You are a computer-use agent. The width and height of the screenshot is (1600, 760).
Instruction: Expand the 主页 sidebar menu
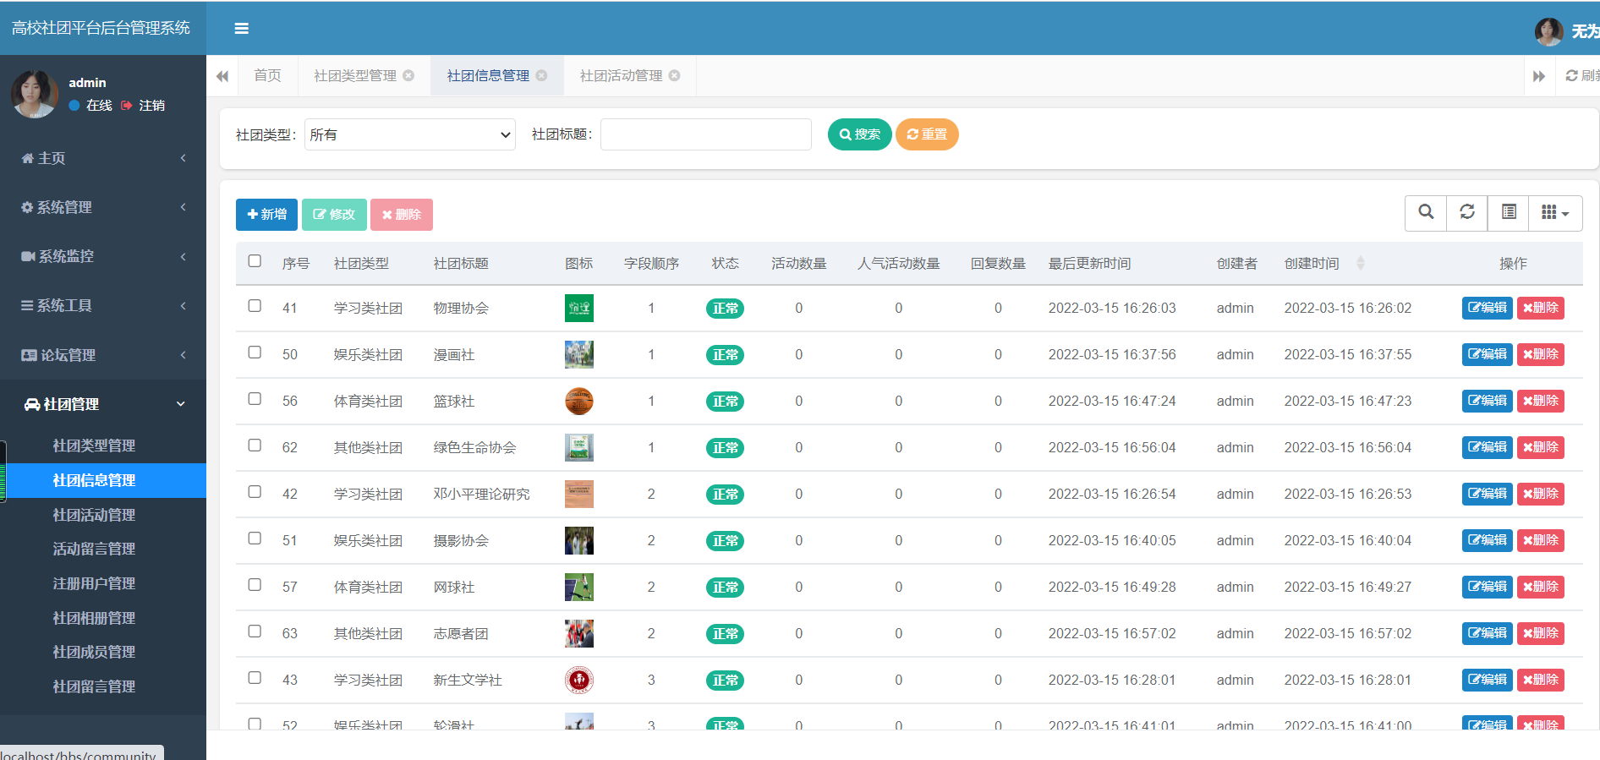[x=103, y=158]
